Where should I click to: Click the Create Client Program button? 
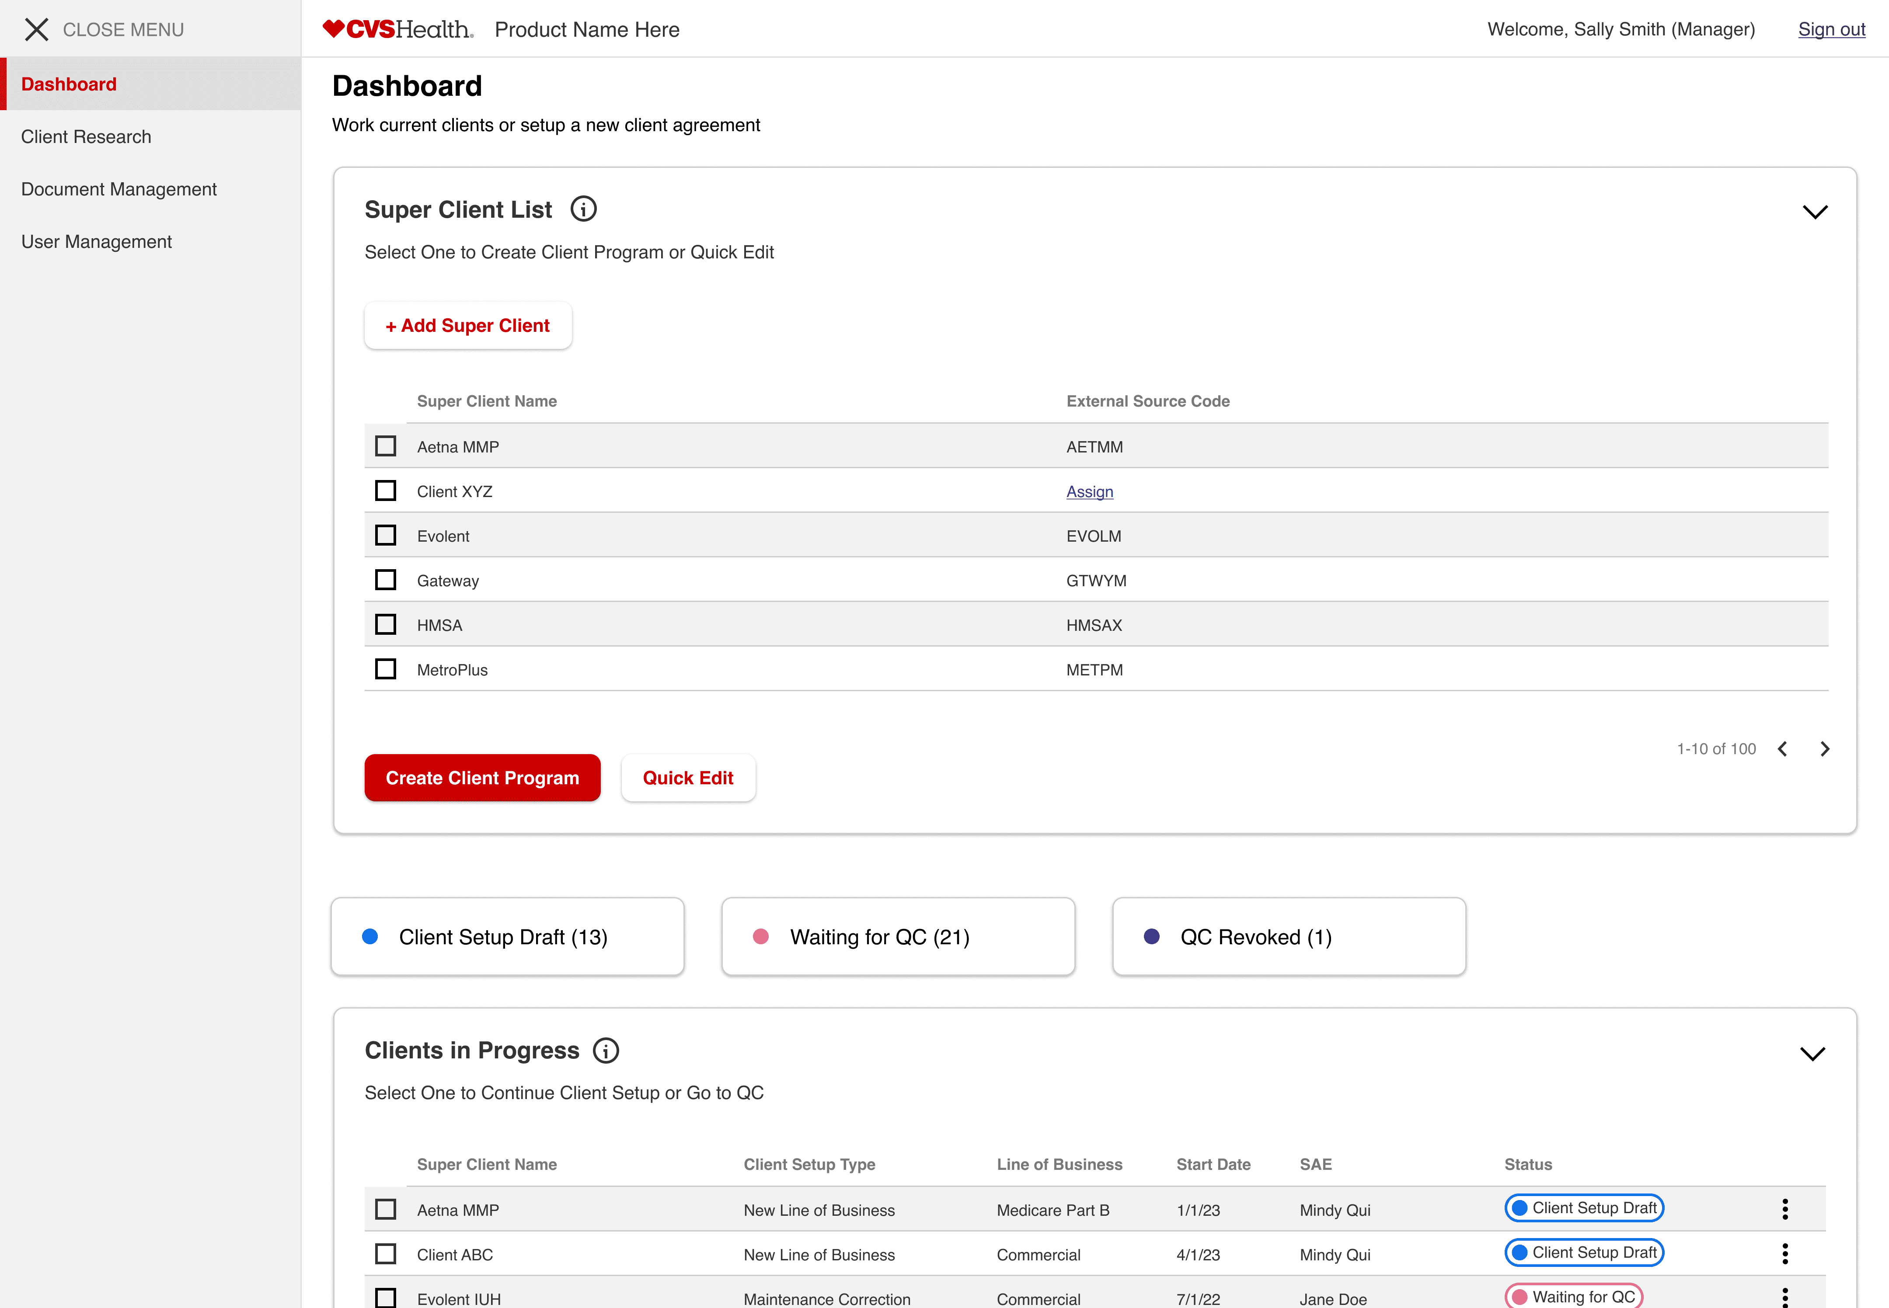click(482, 777)
